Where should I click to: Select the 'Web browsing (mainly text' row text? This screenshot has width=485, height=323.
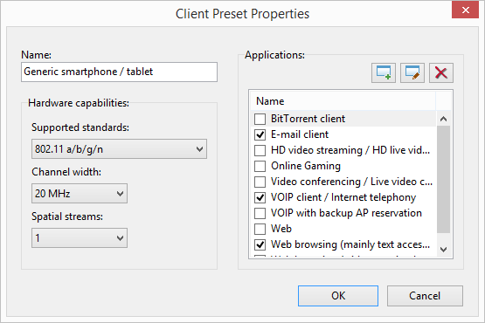tap(350, 244)
